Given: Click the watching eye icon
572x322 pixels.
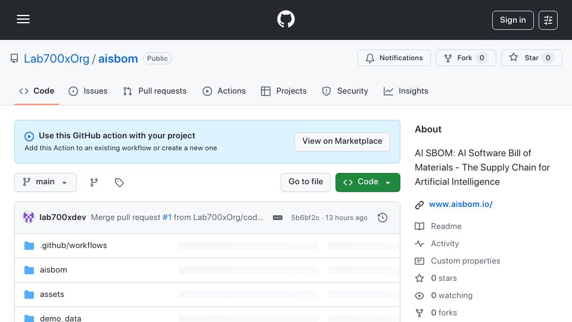Looking at the screenshot, I should click(x=419, y=296).
